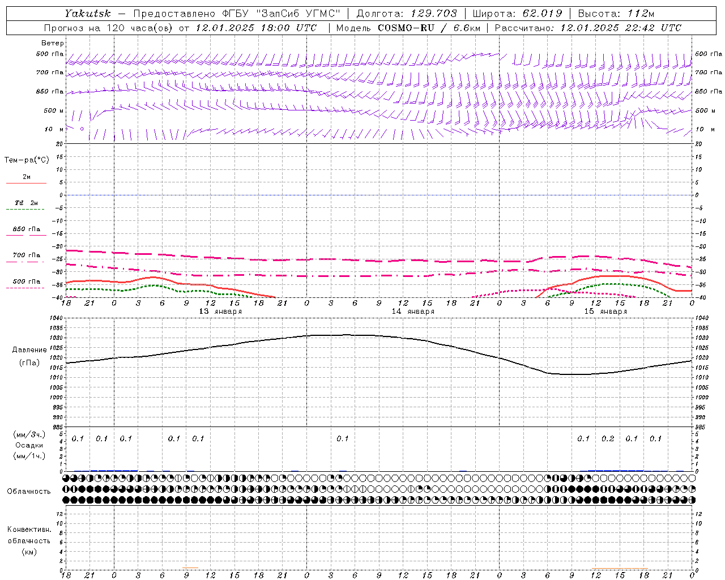Viewport: 725px width, 580px height.
Task: Click the "(км)" unit under convective cloudiness
Action: (x=29, y=552)
